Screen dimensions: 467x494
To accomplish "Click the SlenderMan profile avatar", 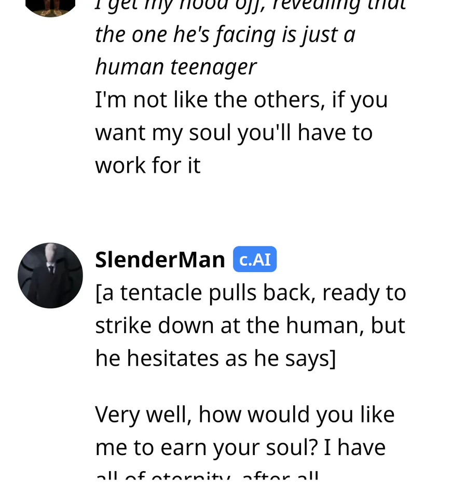I will point(50,276).
